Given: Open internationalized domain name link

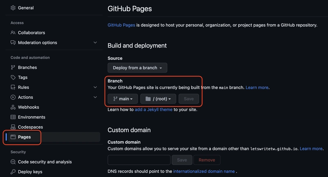Looking at the screenshot, I should tap(204, 171).
